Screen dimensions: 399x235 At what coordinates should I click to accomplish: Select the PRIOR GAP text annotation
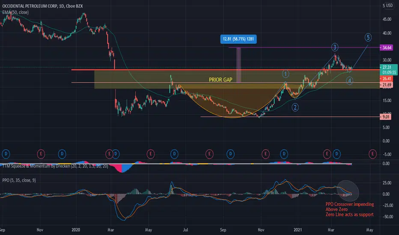tap(220, 80)
